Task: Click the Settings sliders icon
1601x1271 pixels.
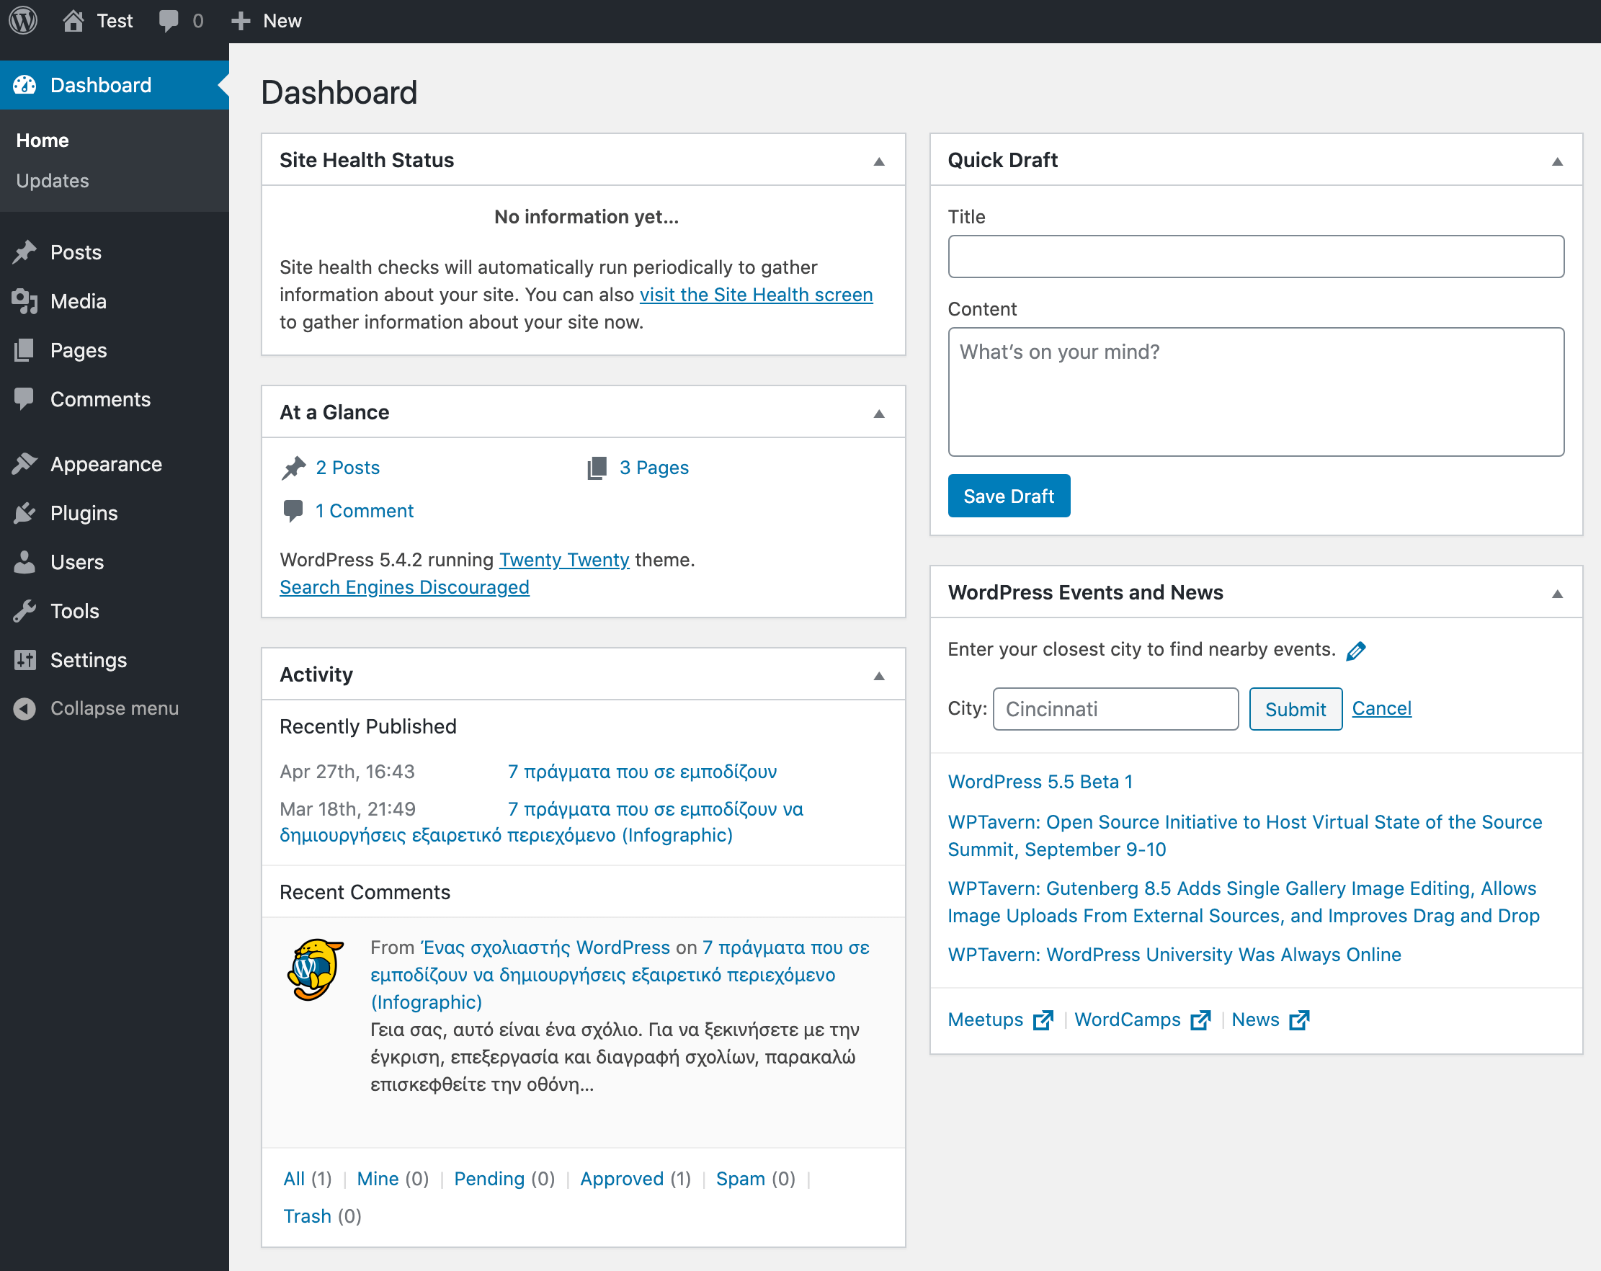Action: click(x=24, y=660)
